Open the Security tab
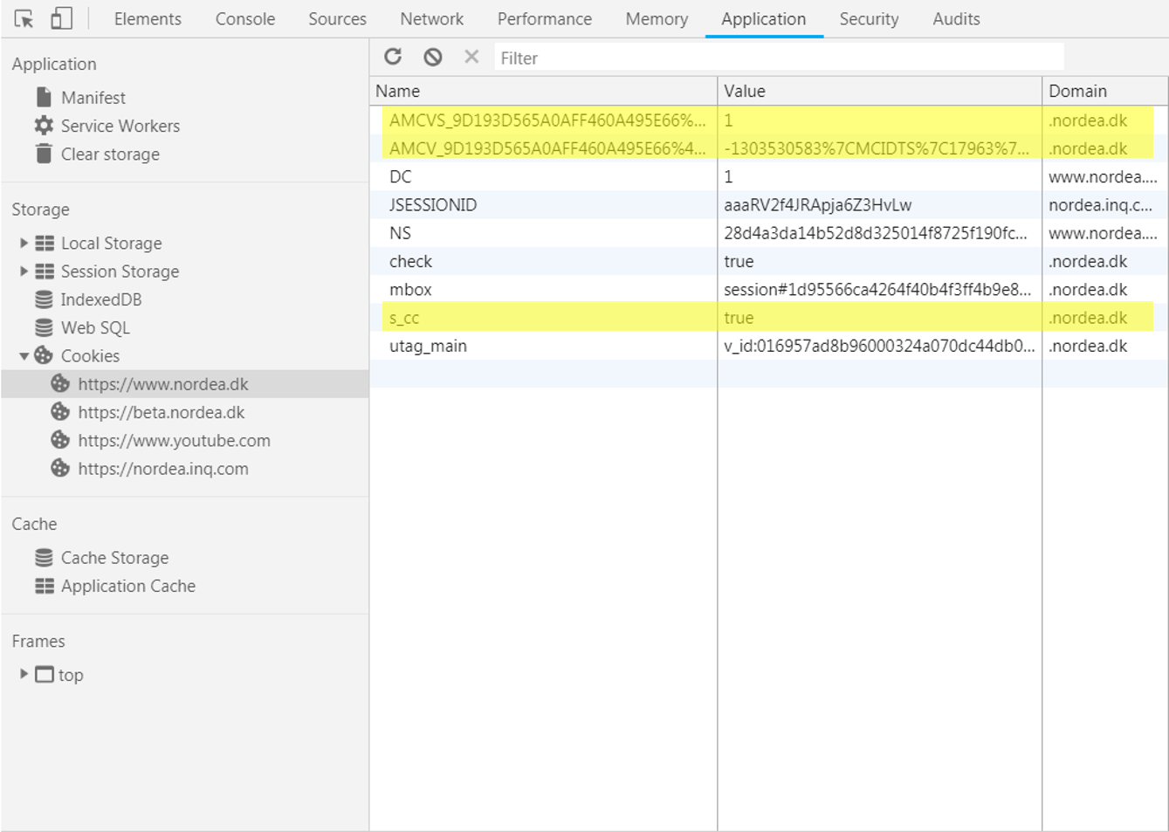This screenshot has width=1169, height=832. (x=869, y=18)
